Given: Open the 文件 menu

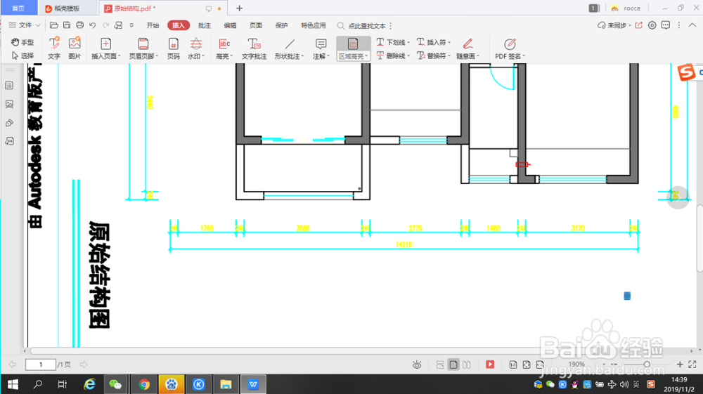Looking at the screenshot, I should coord(25,25).
